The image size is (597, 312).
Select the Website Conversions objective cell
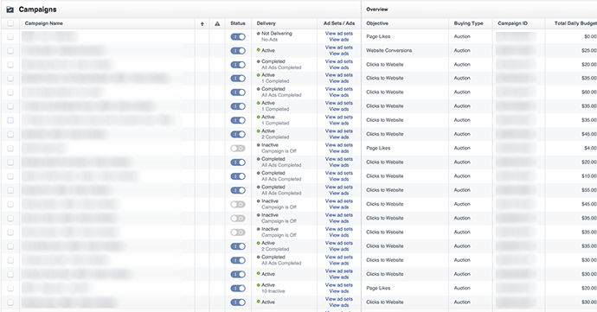(x=389, y=51)
